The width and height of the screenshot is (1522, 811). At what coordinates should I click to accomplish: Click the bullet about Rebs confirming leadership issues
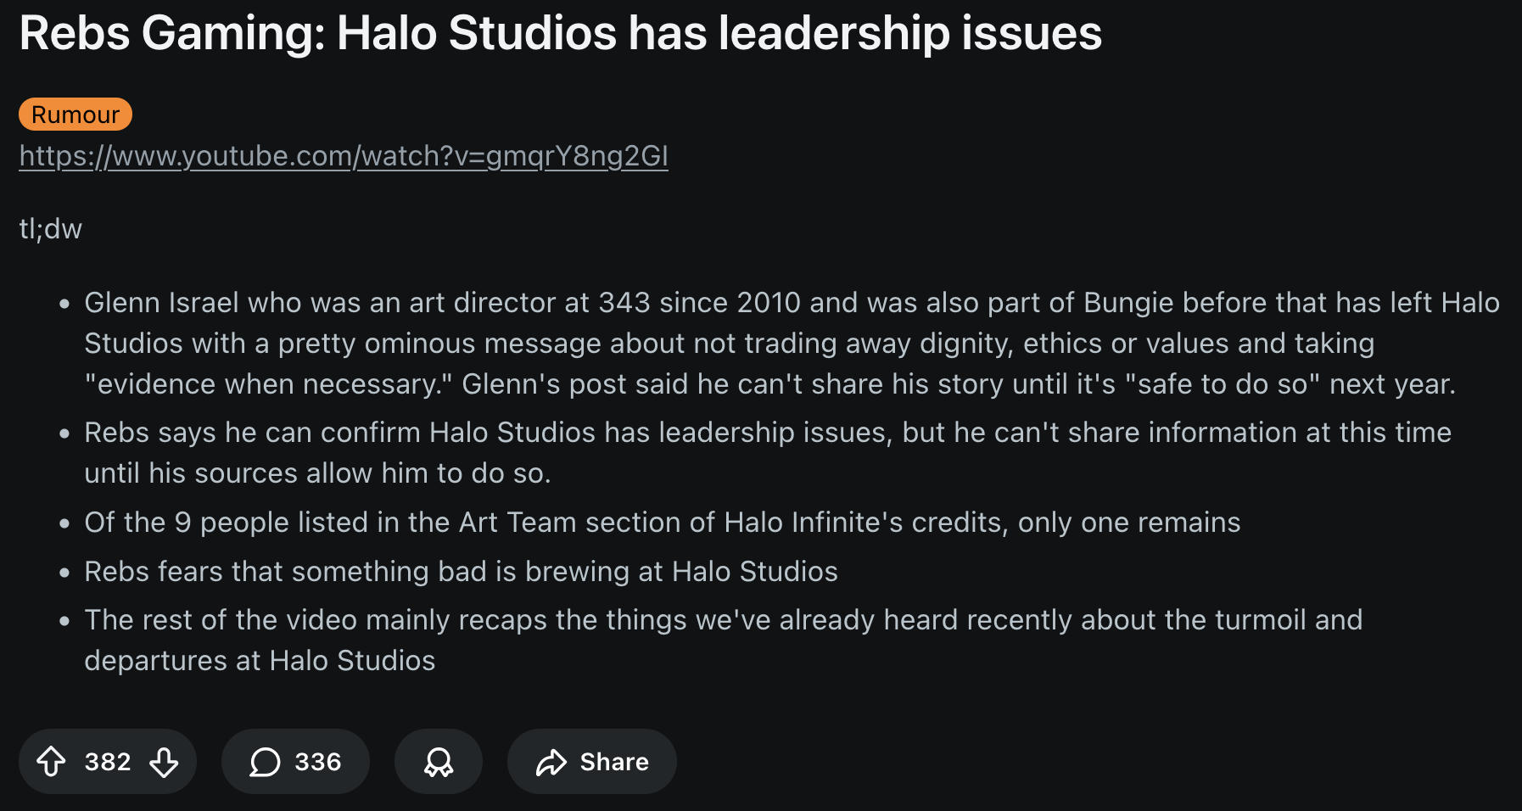point(768,453)
